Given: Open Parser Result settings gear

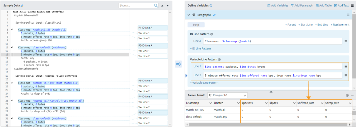Looking at the screenshot, I should [347, 95].
